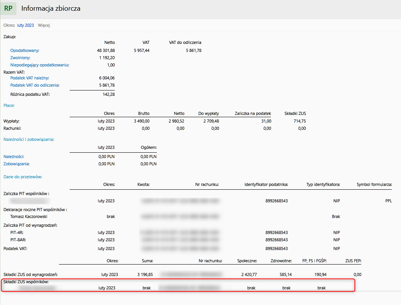Image resolution: width=401 pixels, height=305 pixels.
Task: Click the 'Wypłaty' payroll row label
Action: coord(11,121)
